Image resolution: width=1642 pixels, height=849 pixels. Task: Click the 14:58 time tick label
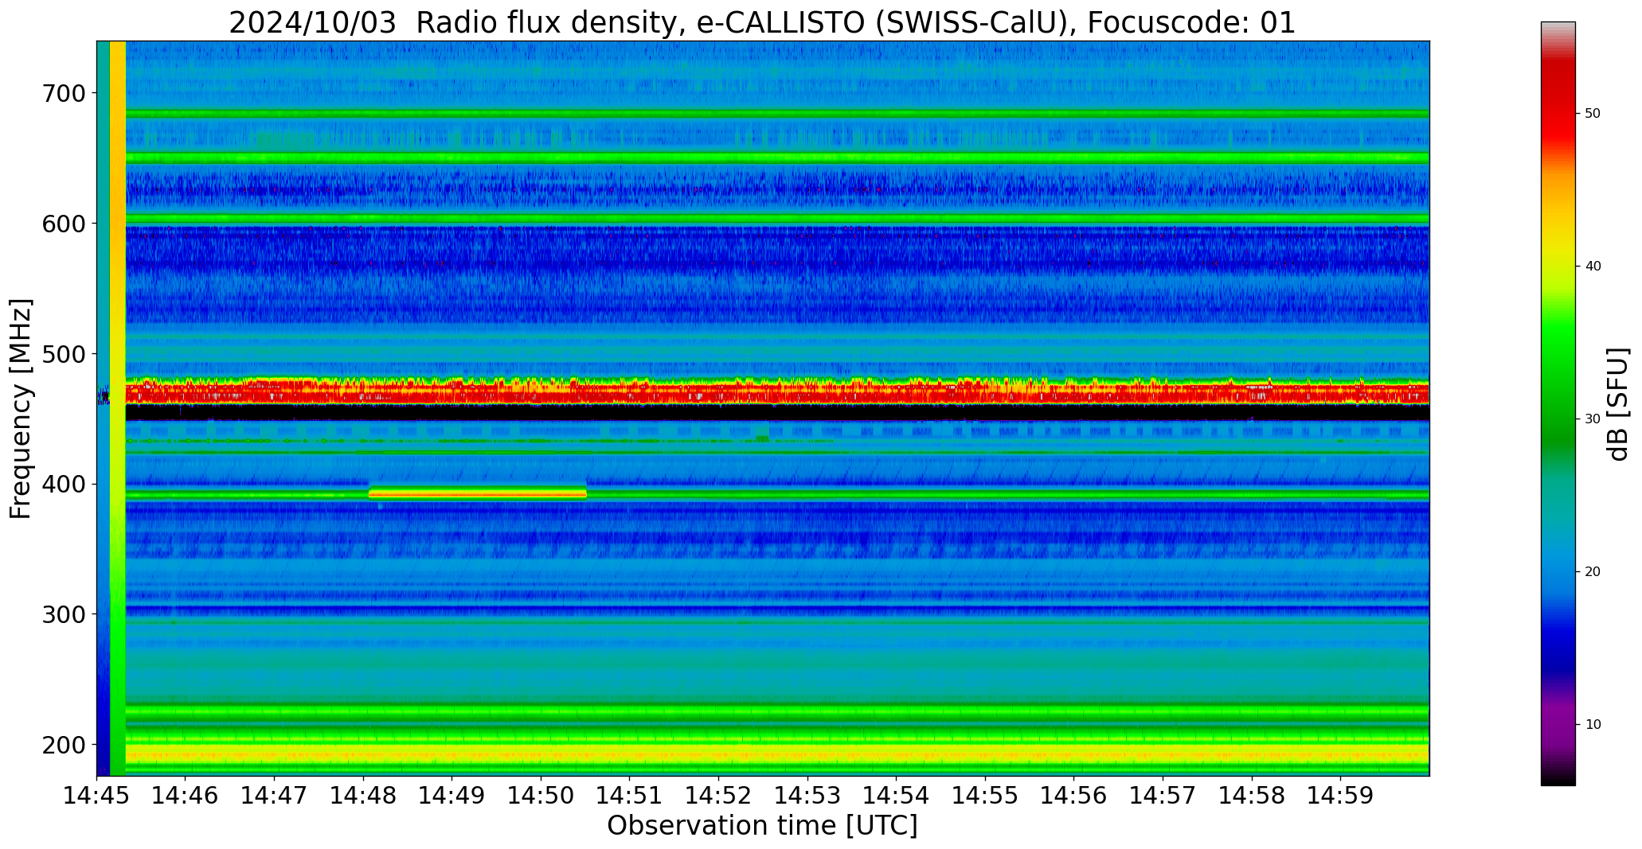point(1253,796)
